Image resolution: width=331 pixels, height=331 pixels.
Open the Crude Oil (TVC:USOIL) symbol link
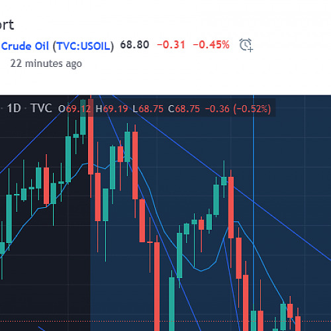pos(58,46)
